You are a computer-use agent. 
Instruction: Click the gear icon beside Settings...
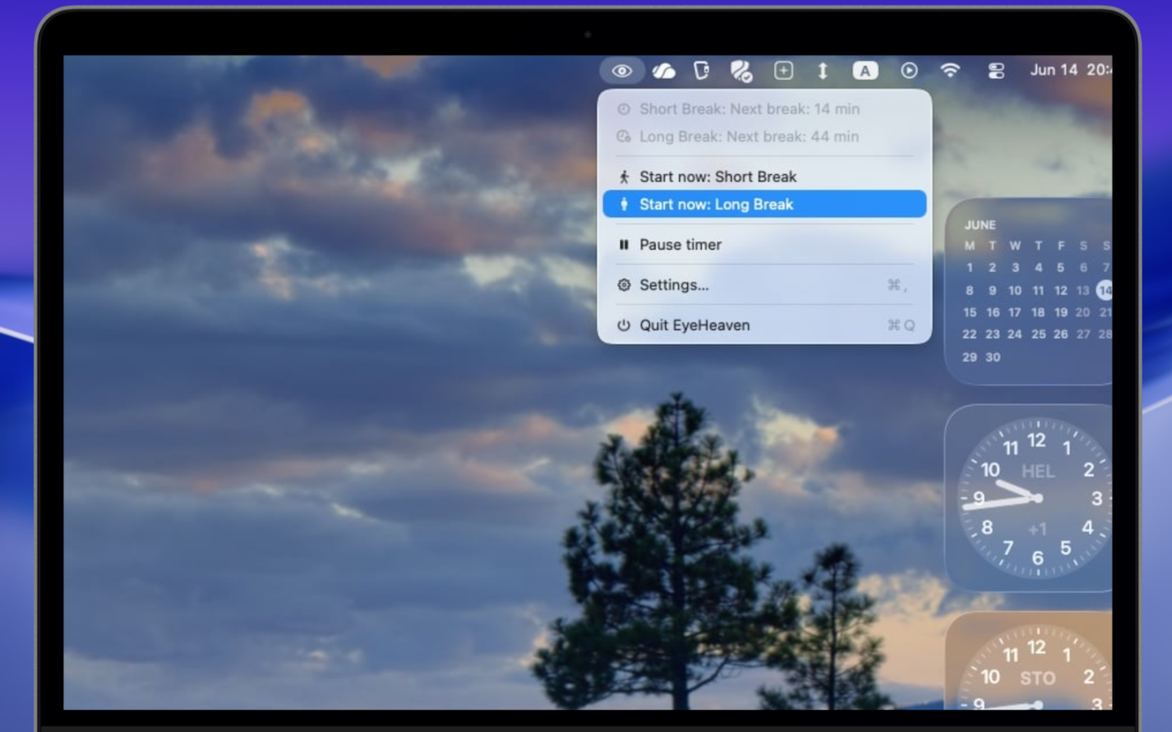click(623, 285)
